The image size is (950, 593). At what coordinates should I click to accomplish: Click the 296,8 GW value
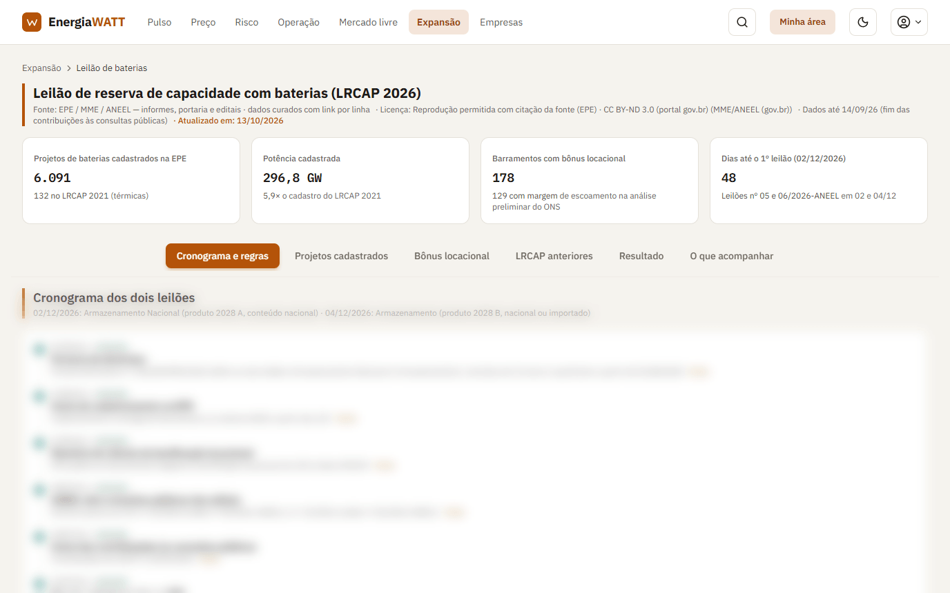[293, 178]
